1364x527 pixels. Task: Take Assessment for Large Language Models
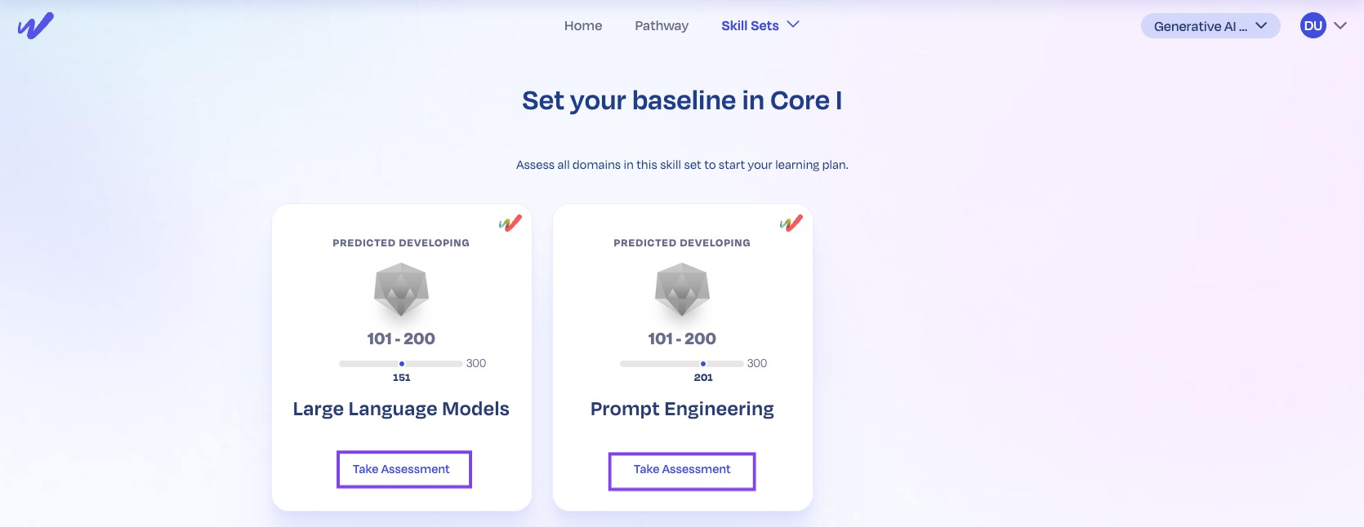[403, 469]
